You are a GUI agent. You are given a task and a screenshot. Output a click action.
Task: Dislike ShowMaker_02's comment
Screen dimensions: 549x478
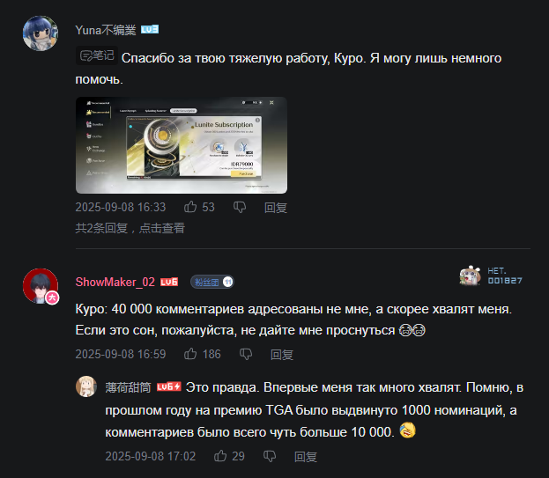246,354
